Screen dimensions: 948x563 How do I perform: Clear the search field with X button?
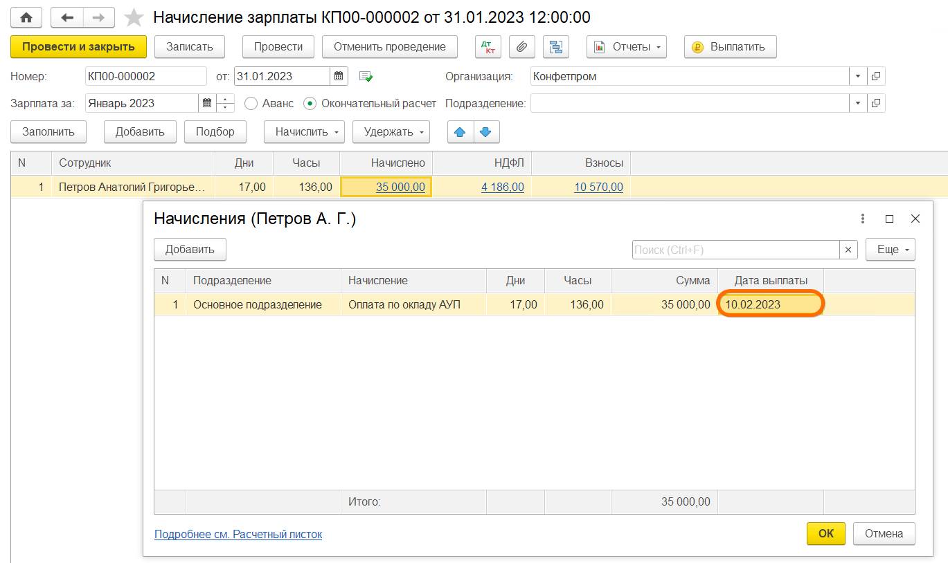click(x=848, y=250)
